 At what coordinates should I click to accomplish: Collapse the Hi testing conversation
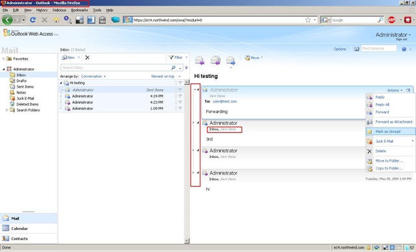coord(60,83)
